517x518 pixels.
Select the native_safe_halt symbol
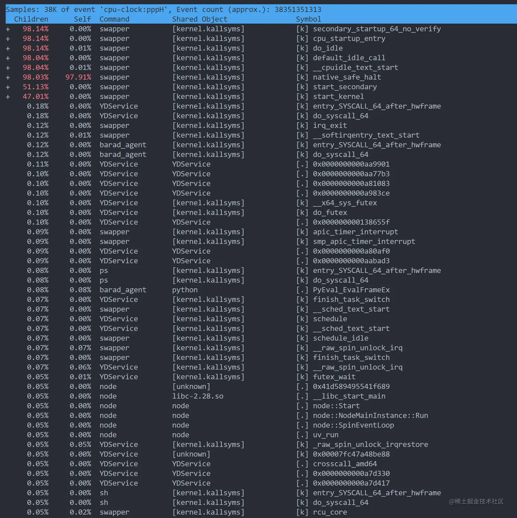[x=347, y=77]
